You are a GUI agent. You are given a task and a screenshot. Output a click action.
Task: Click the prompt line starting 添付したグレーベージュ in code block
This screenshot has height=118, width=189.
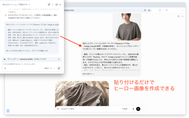pos(33,24)
